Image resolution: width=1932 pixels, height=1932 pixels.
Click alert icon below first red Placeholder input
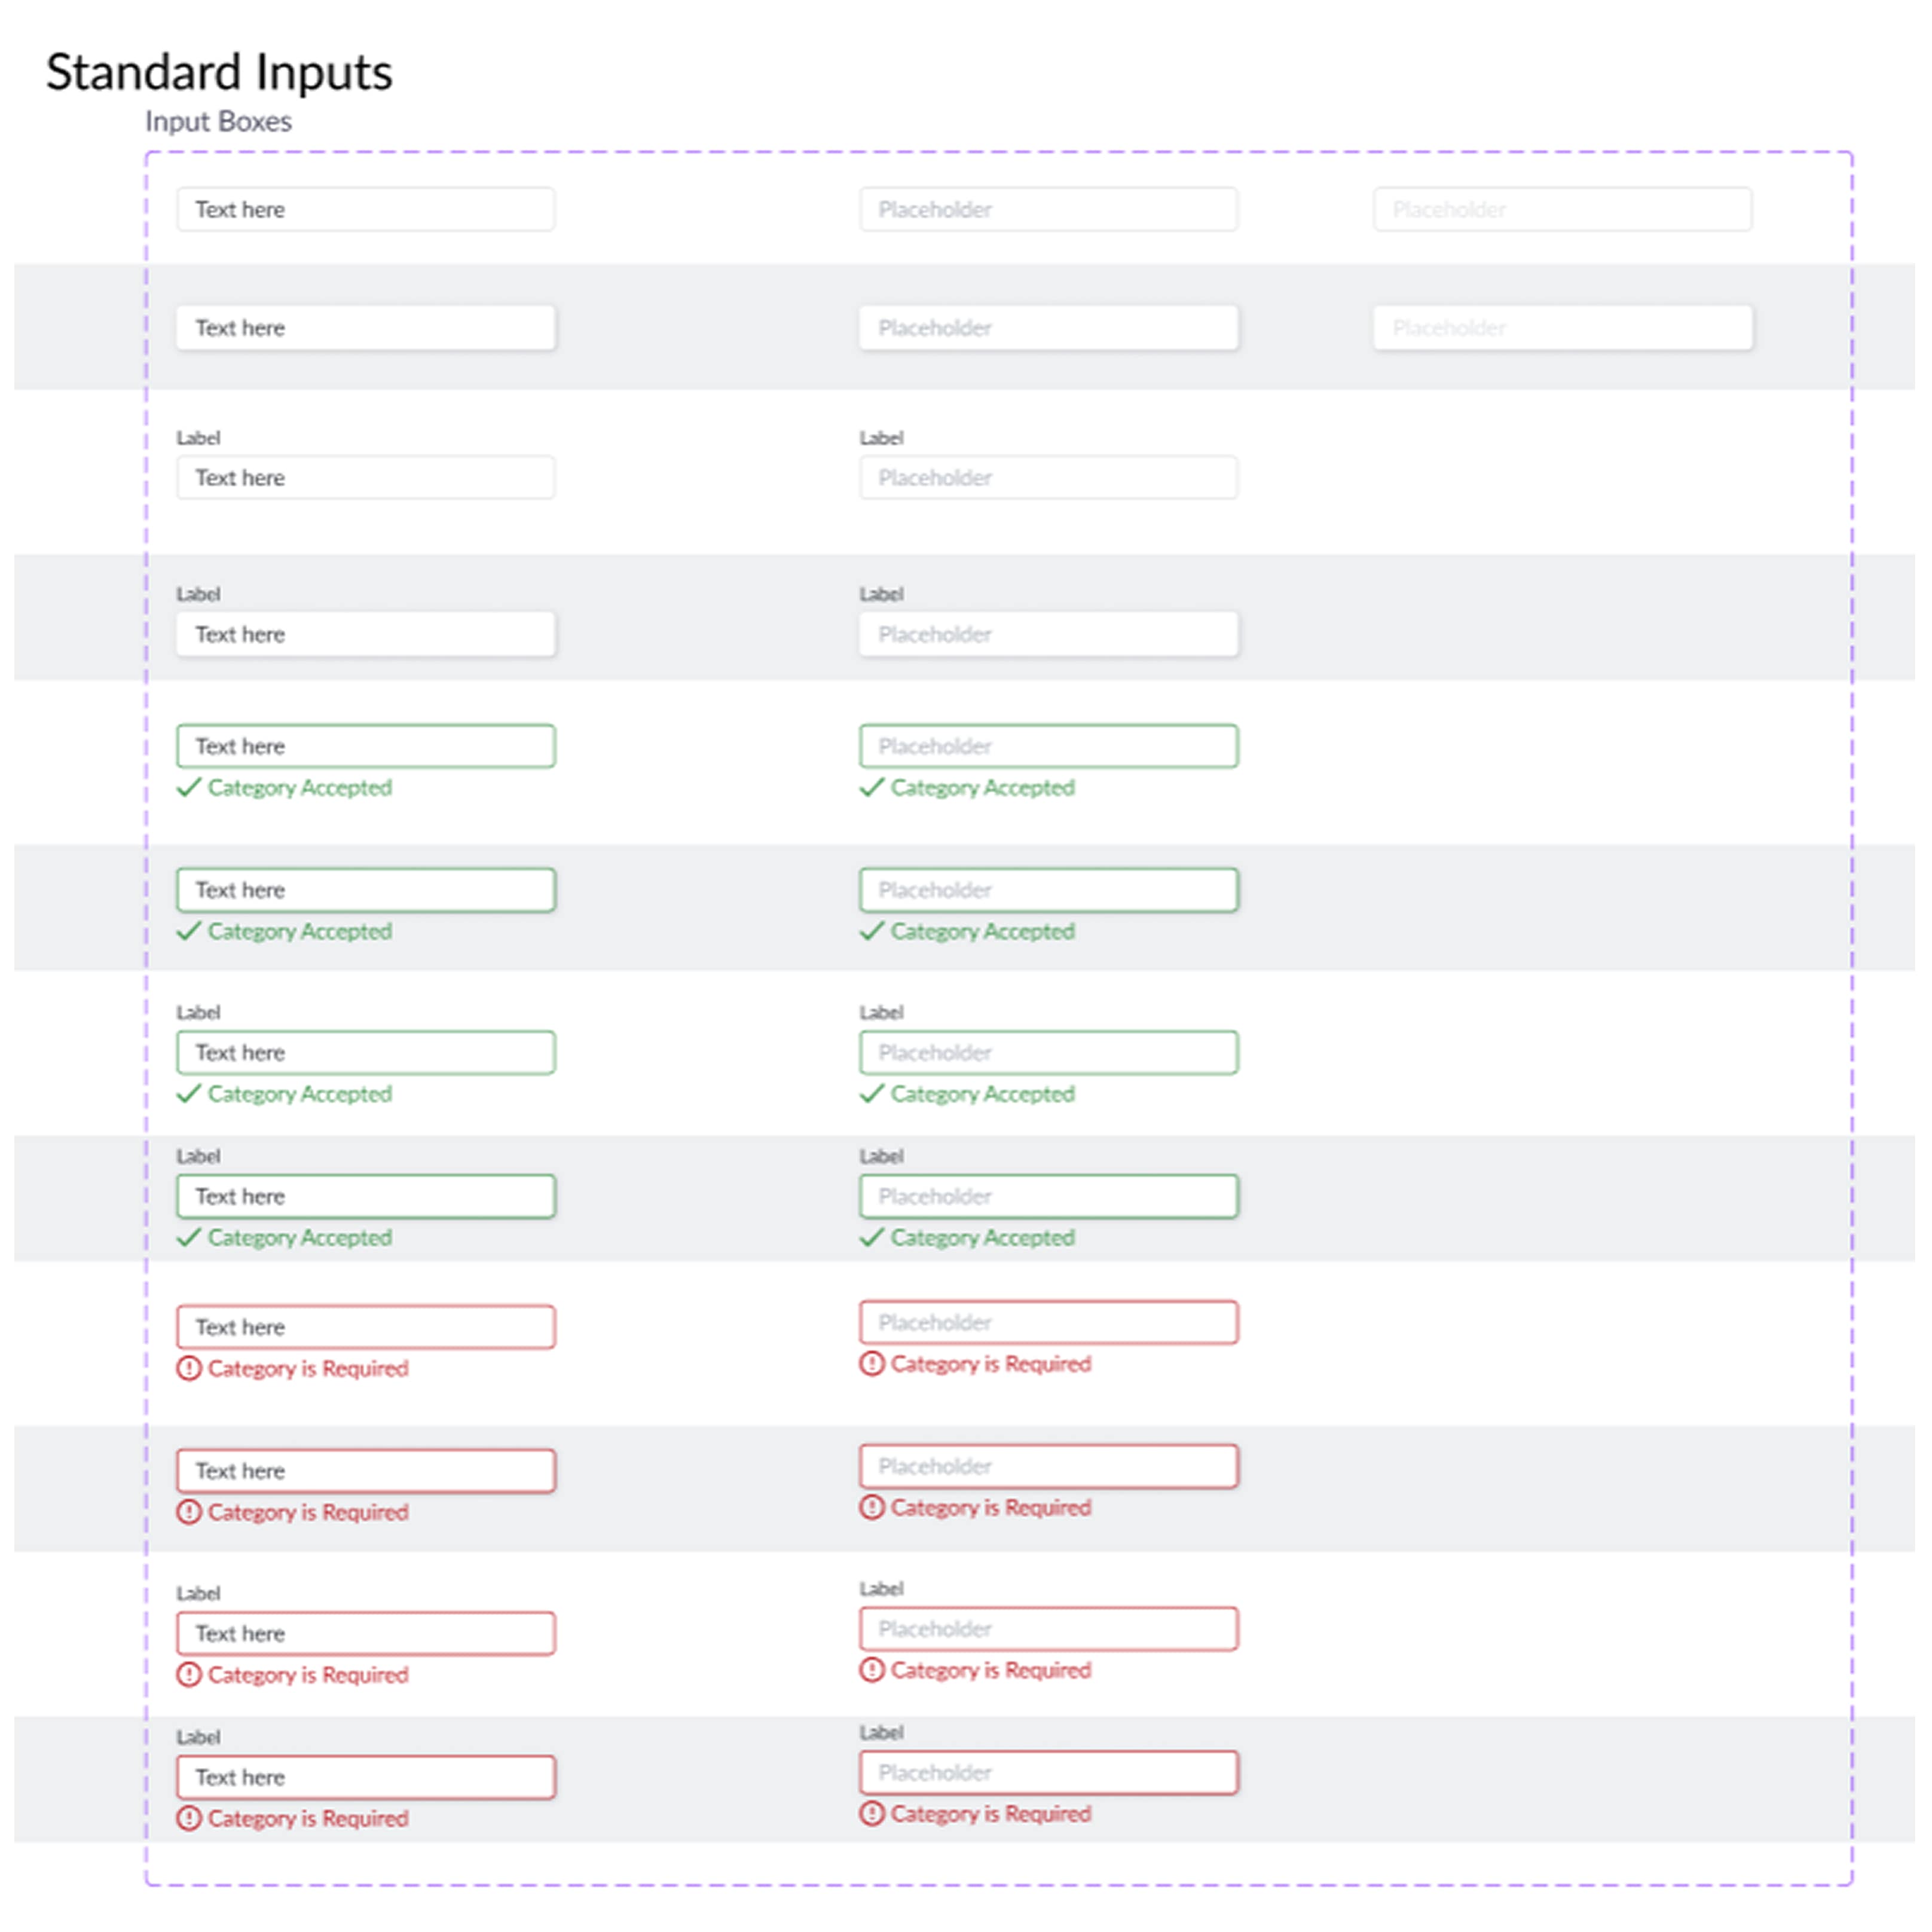[872, 1364]
